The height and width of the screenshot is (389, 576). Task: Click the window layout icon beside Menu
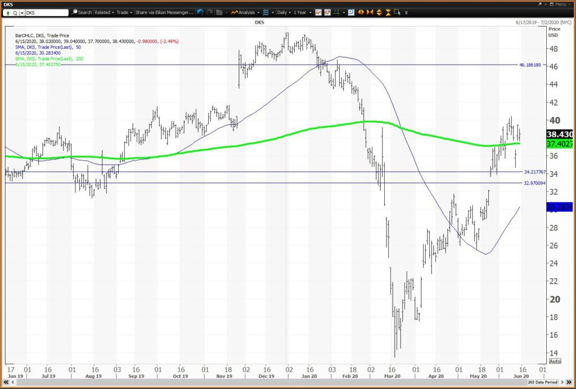[551, 4]
